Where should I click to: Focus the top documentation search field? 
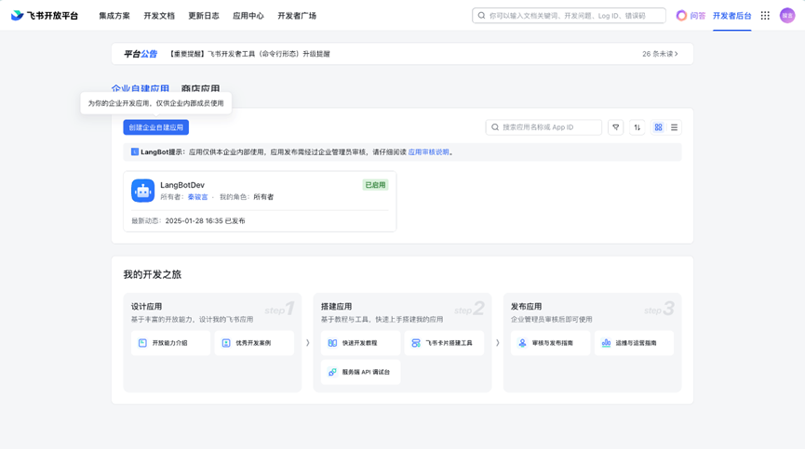click(x=569, y=16)
